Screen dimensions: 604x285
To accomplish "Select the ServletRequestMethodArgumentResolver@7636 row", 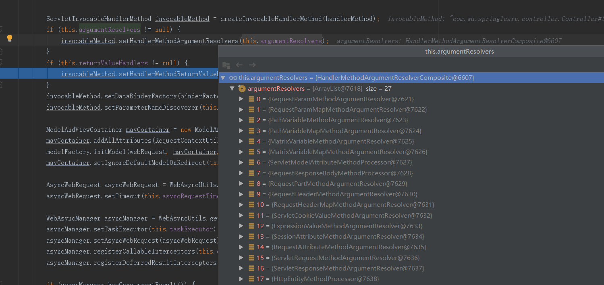I will tap(411, 258).
